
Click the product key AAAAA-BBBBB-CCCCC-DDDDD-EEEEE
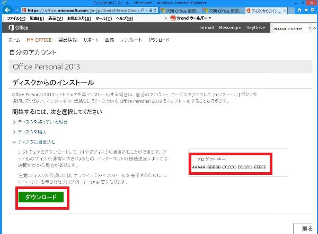229,167
